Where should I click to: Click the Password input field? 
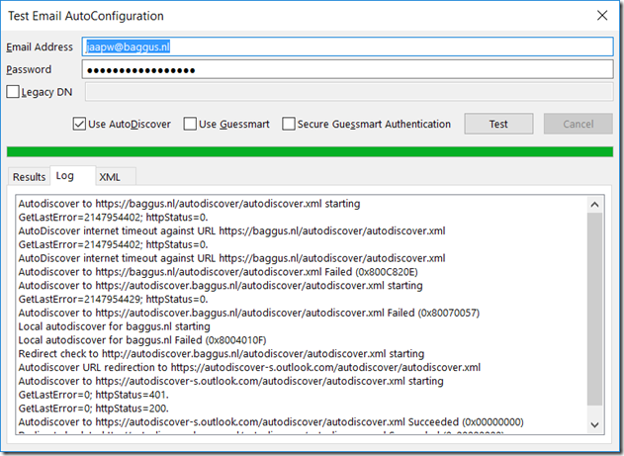coord(346,69)
